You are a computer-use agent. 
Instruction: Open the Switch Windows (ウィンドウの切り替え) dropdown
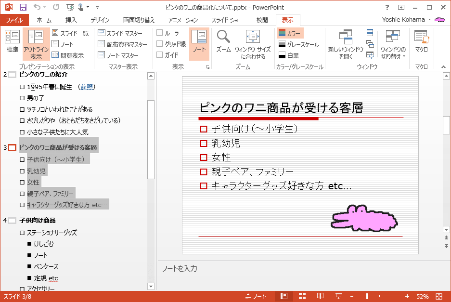393,44
